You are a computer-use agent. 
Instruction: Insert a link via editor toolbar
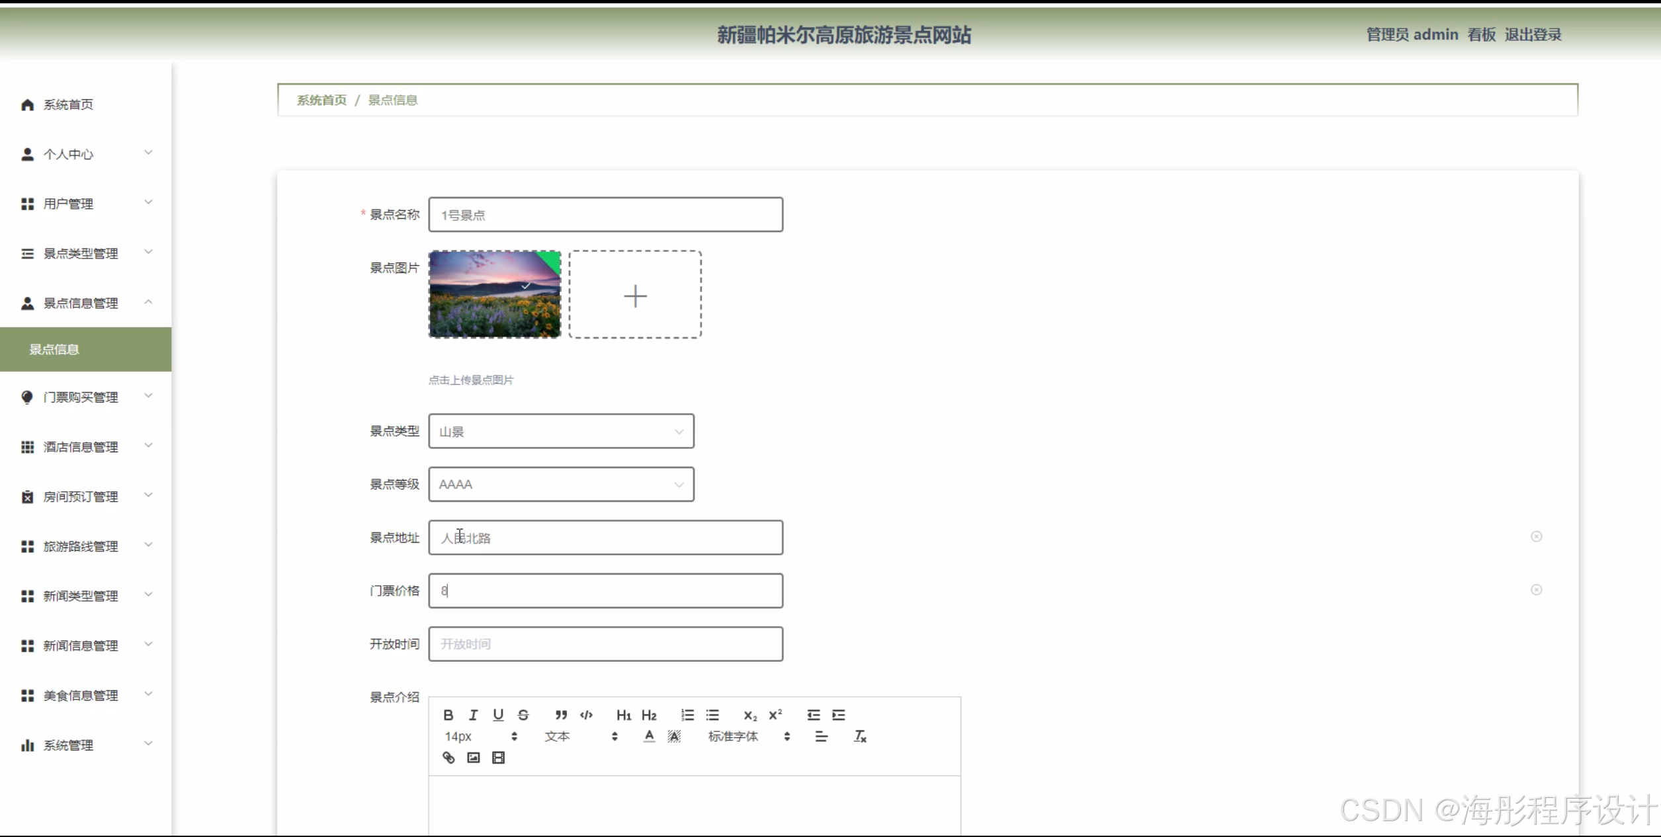click(x=448, y=758)
